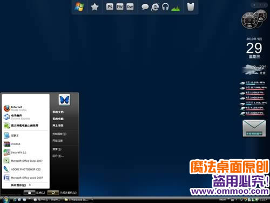
Task: Launch Internet Explorer from top dock
Action: tap(155, 7)
